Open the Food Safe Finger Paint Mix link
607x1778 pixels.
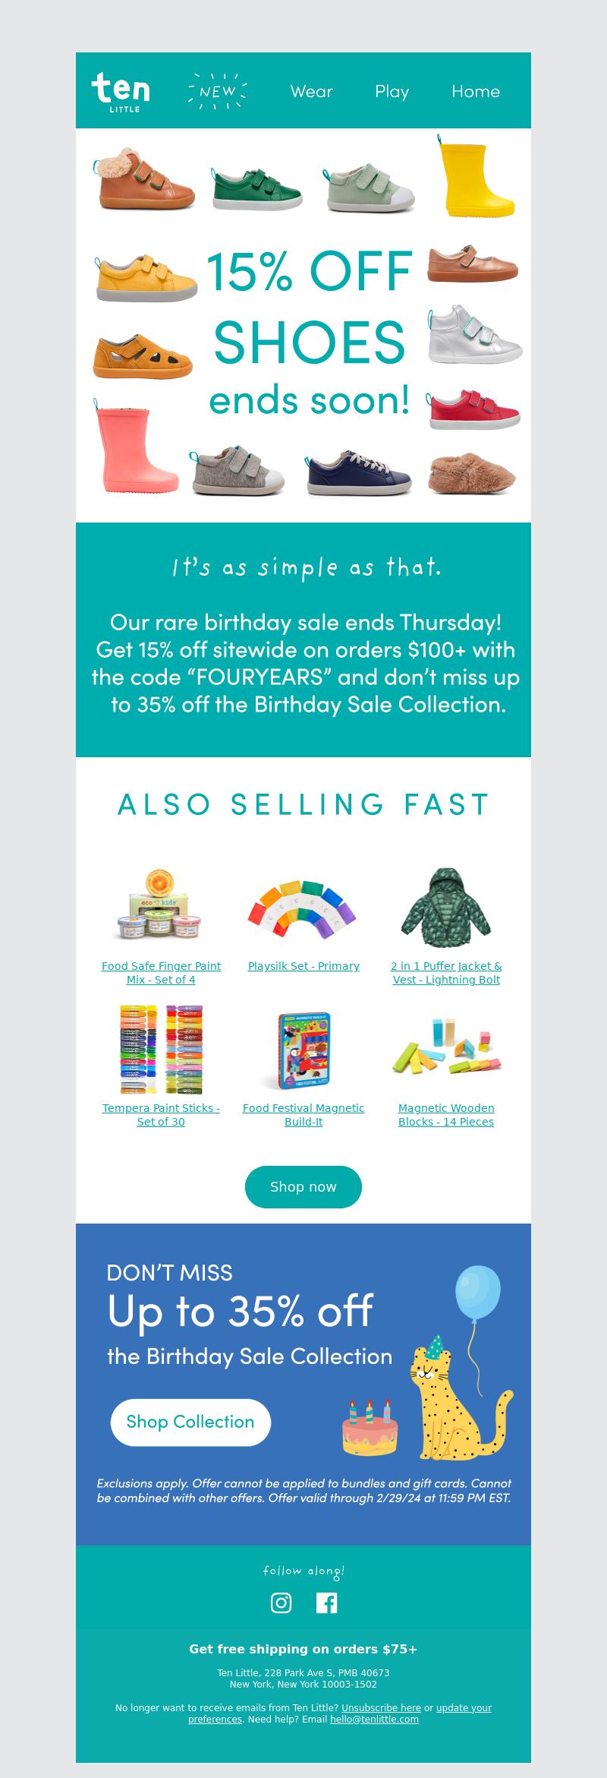161,973
